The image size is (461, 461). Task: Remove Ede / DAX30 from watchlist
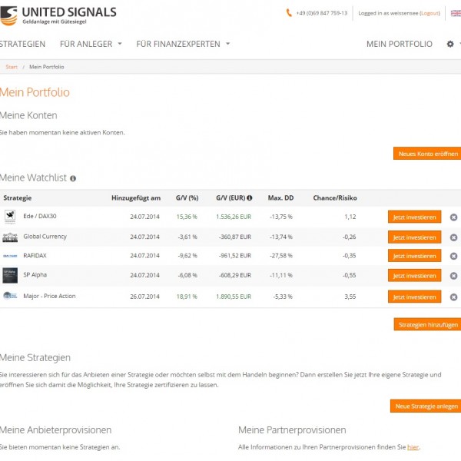coord(453,217)
